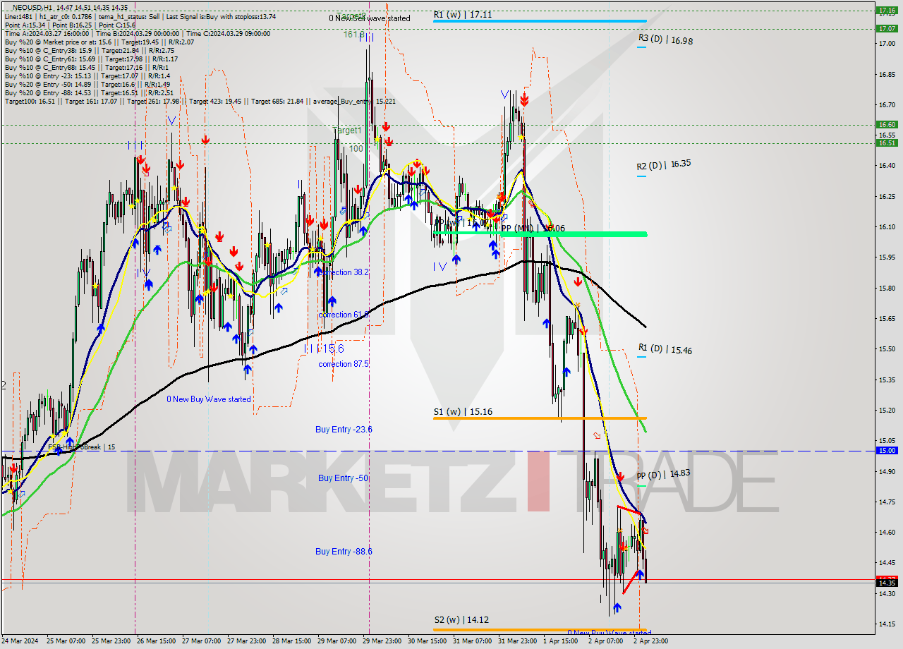Viewport: 903px width, 649px height.
Task: Click the '26 Mar 15:00' time label
Action: [x=157, y=641]
